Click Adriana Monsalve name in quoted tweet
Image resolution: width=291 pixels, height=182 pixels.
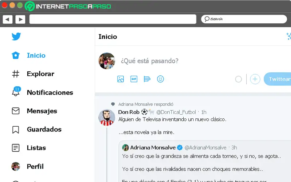[153, 147]
